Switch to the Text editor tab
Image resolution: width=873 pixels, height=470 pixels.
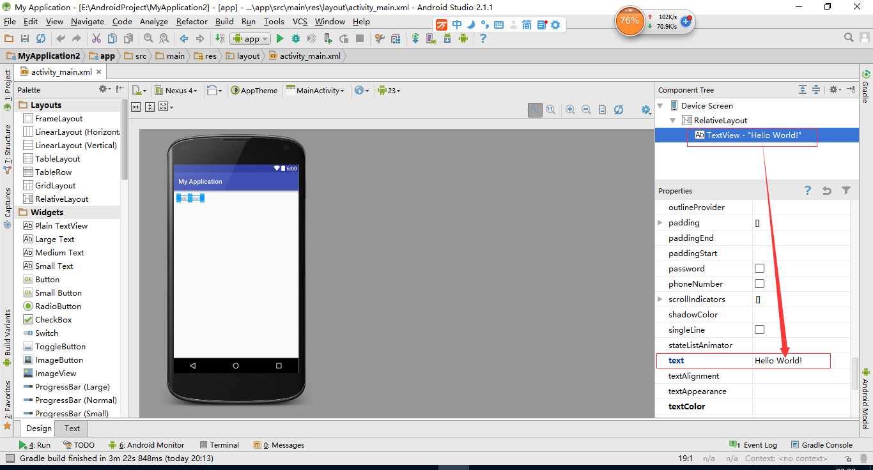(x=72, y=428)
